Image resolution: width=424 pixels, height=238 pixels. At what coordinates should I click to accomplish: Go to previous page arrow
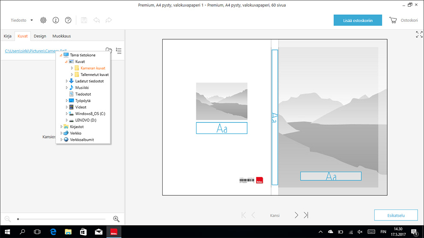click(x=254, y=215)
